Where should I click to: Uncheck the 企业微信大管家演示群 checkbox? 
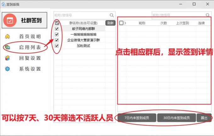pos(57,40)
